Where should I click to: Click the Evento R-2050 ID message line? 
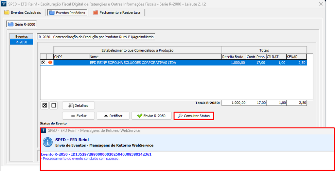96,154
